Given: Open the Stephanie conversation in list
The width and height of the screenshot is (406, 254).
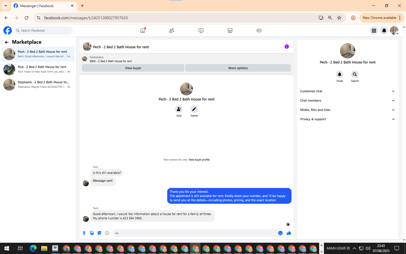Looking at the screenshot, I should [x=38, y=84].
